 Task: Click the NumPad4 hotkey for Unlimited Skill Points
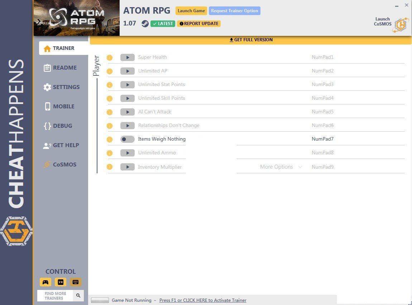tap(322, 98)
